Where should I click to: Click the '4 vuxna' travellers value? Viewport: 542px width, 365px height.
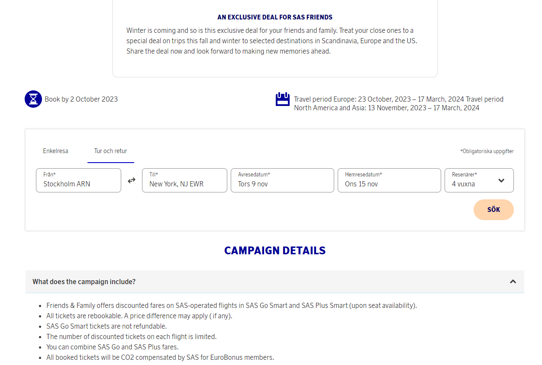click(x=463, y=184)
